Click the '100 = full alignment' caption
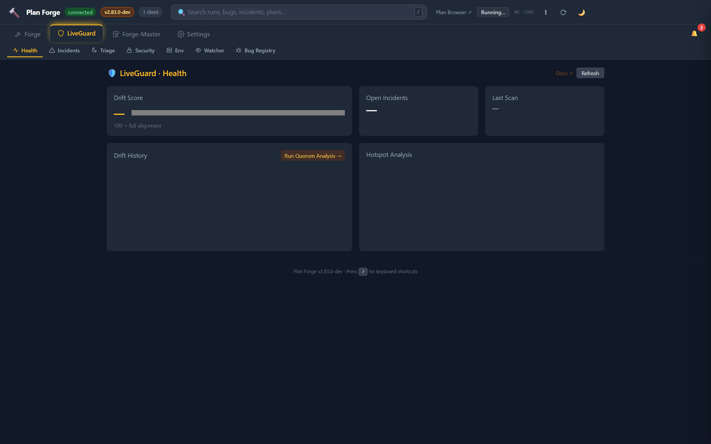711x444 pixels. tap(137, 126)
